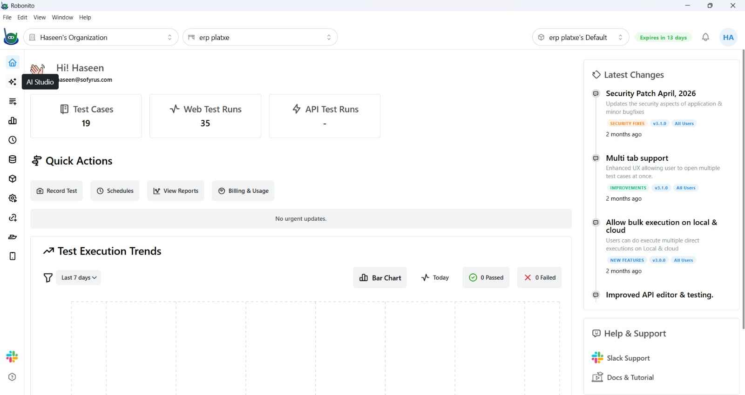
Task: Open the Help menu
Action: (x=85, y=17)
